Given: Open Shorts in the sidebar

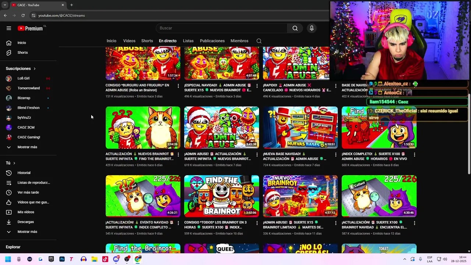Looking at the screenshot, I should pos(28,53).
